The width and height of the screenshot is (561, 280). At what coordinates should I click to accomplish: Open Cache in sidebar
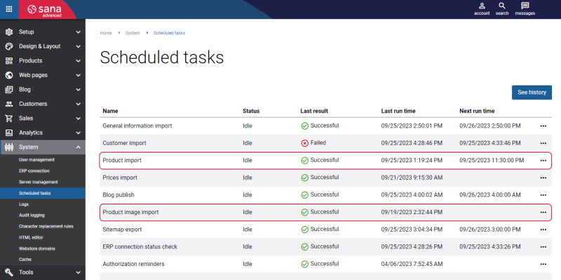25,260
